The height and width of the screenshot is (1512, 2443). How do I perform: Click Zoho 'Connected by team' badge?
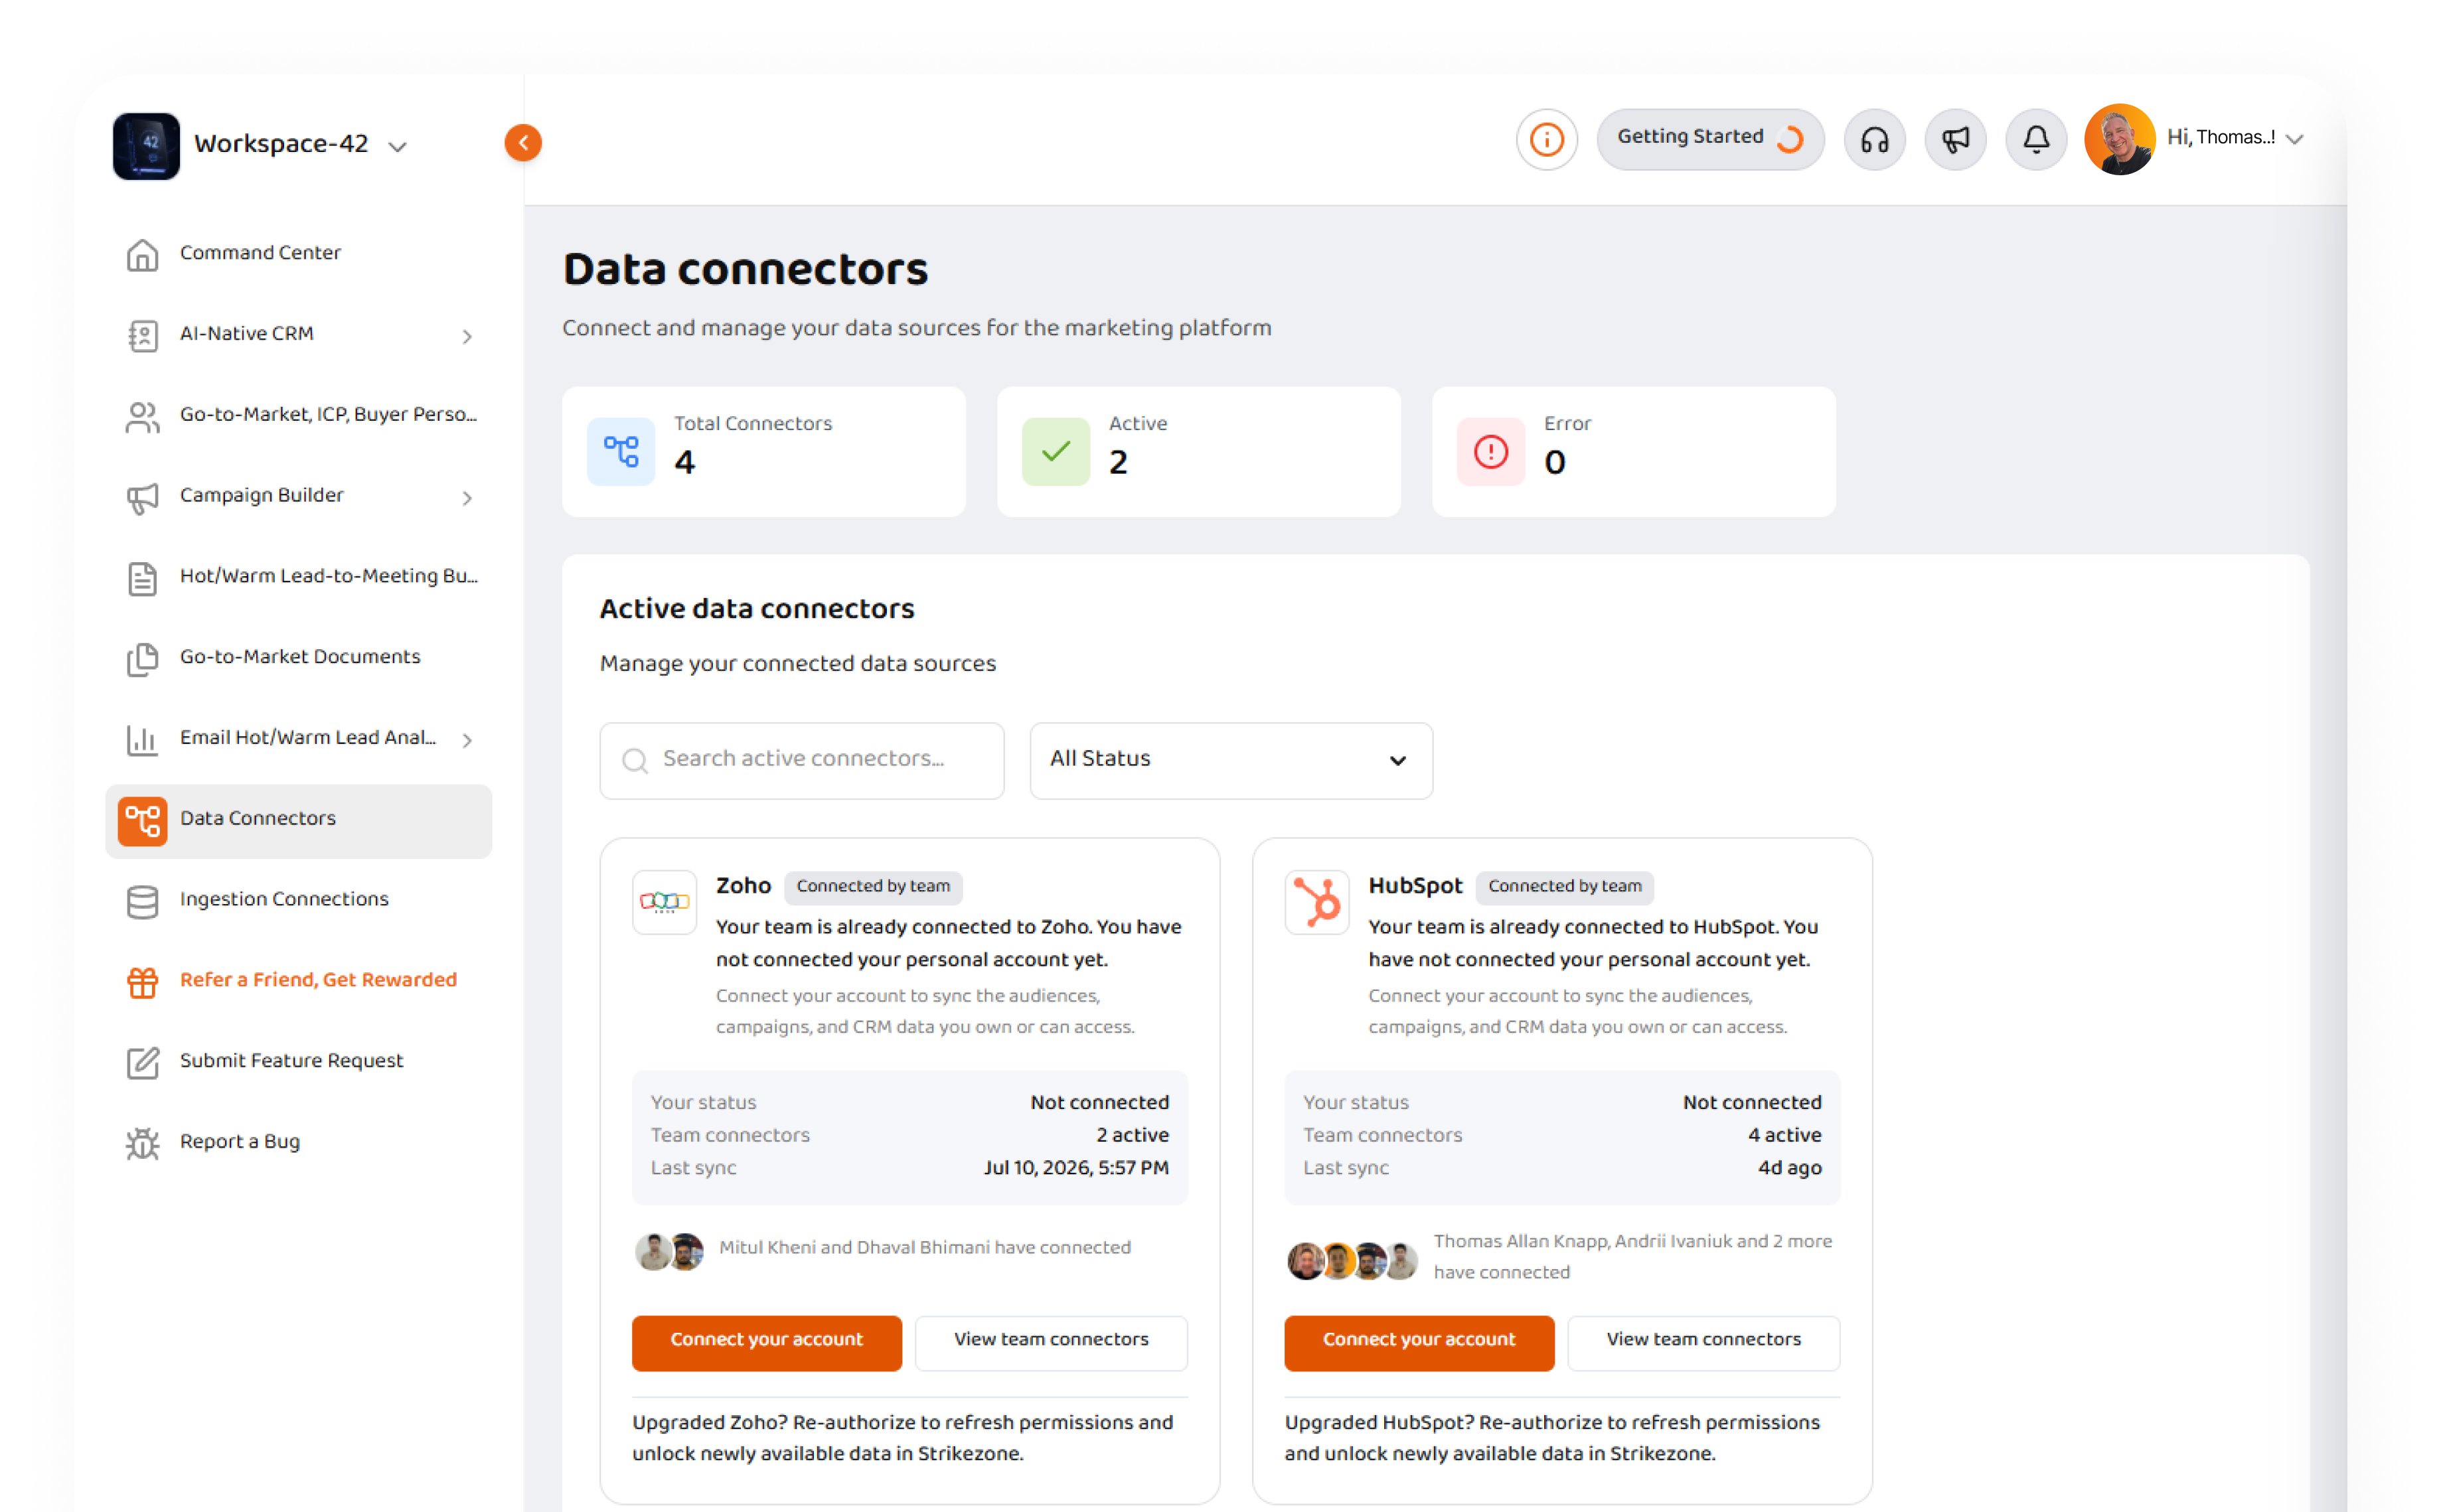(x=873, y=887)
